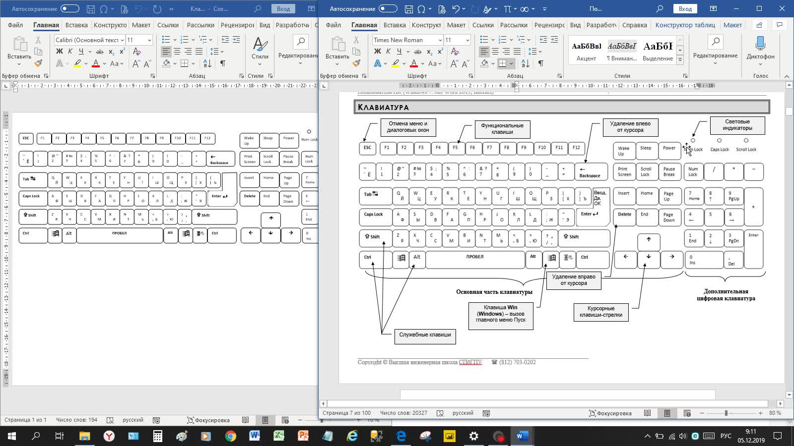
Task: Switch to Read Mode in right status bar
Action: click(x=647, y=413)
